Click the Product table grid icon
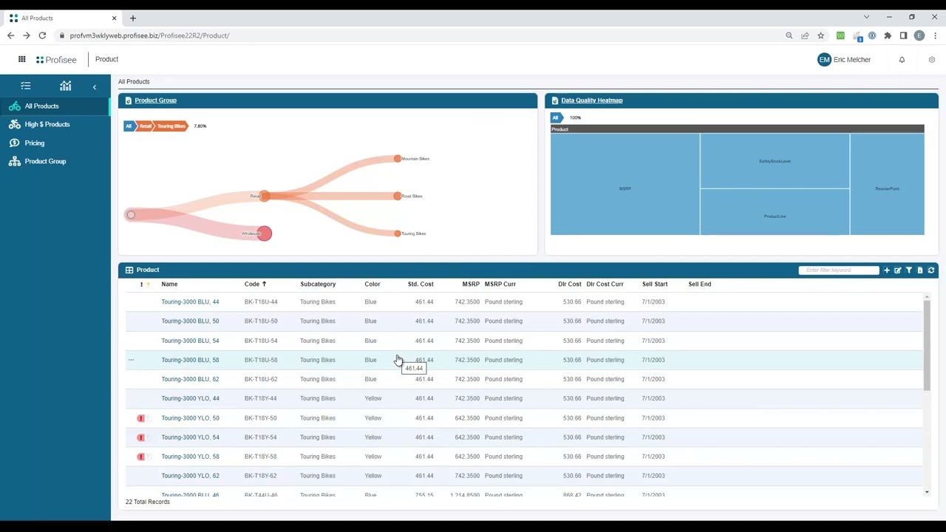The width and height of the screenshot is (946, 532). point(129,270)
